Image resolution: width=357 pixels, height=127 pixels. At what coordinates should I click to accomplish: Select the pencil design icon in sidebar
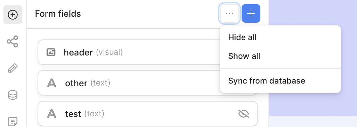click(13, 68)
